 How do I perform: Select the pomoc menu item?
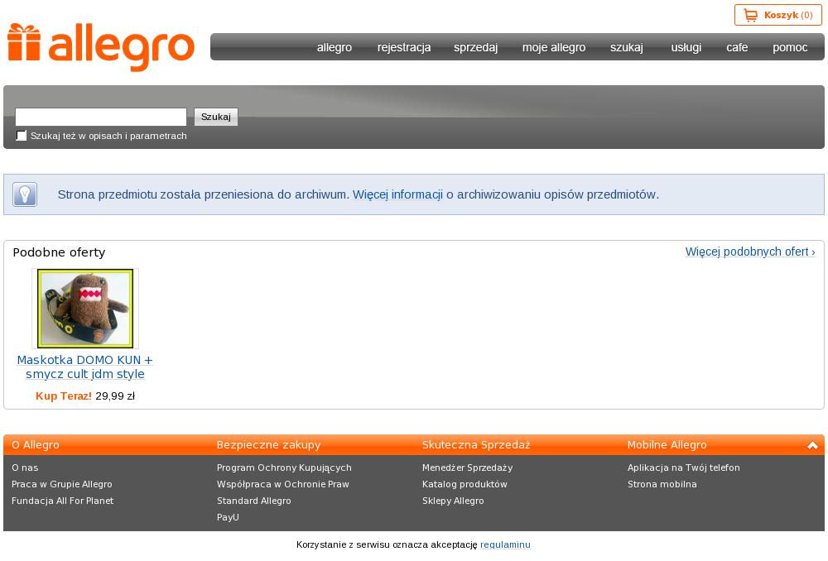[x=789, y=47]
